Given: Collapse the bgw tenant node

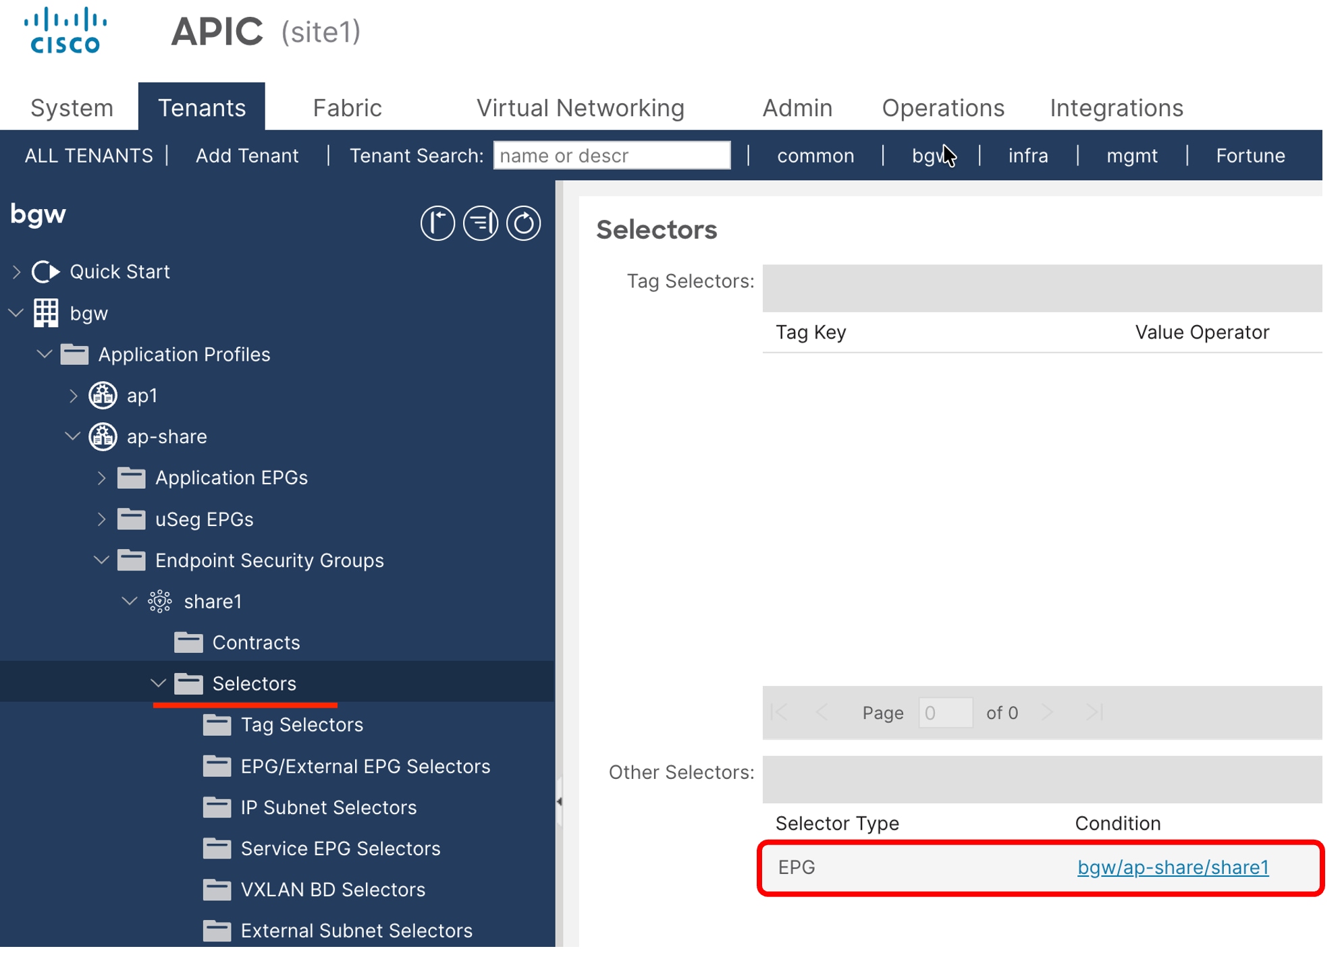Looking at the screenshot, I should 16,313.
